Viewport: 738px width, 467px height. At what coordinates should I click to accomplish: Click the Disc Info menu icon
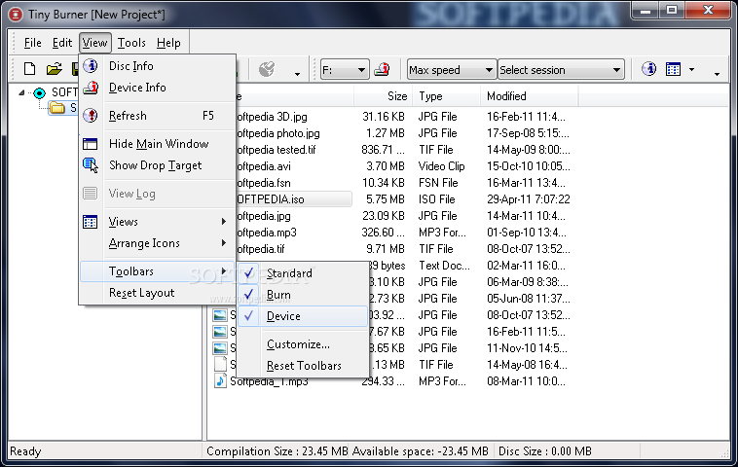click(x=91, y=66)
